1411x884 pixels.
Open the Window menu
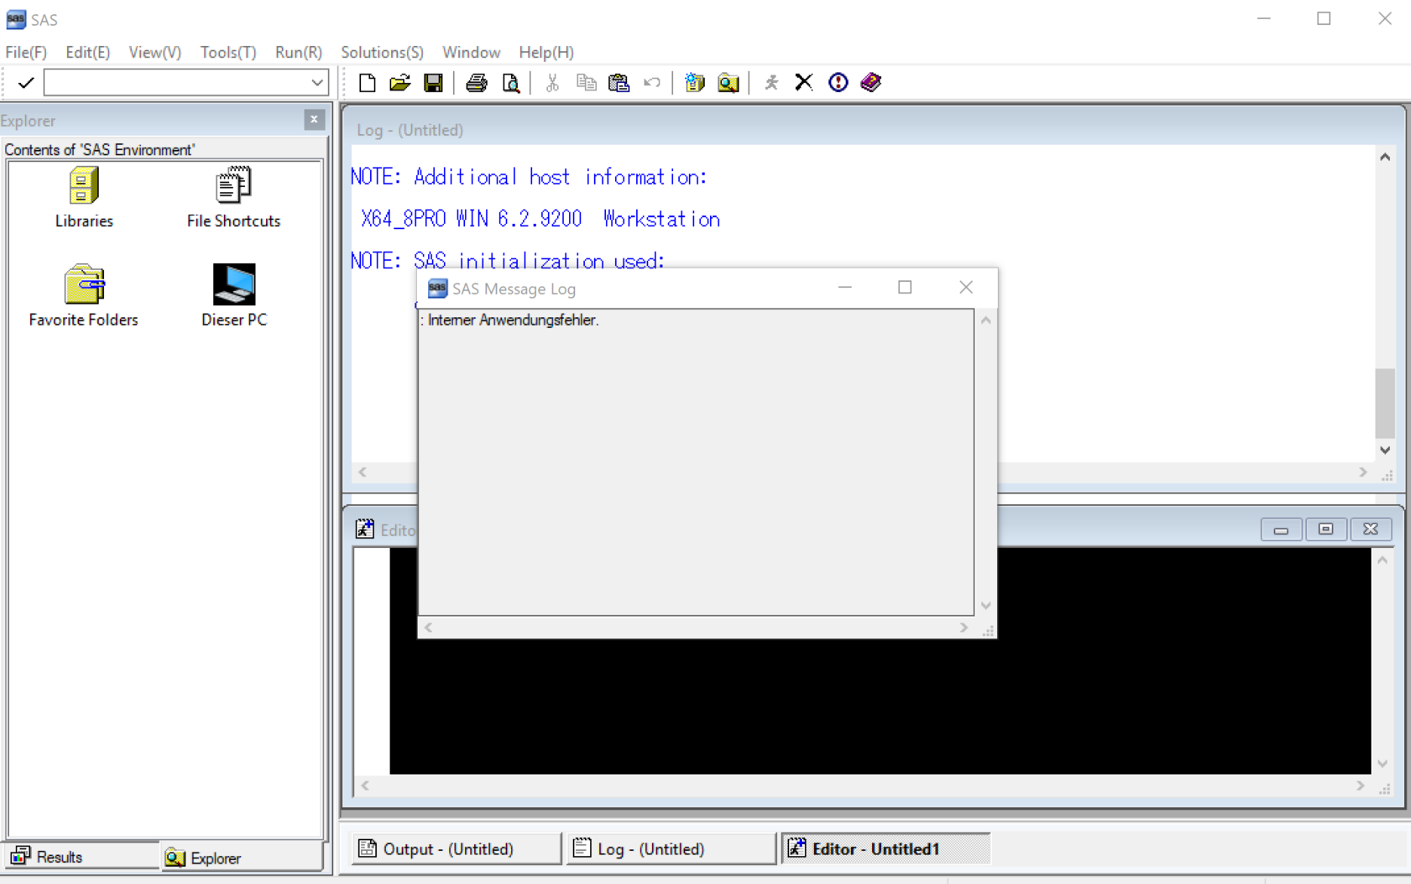(471, 53)
